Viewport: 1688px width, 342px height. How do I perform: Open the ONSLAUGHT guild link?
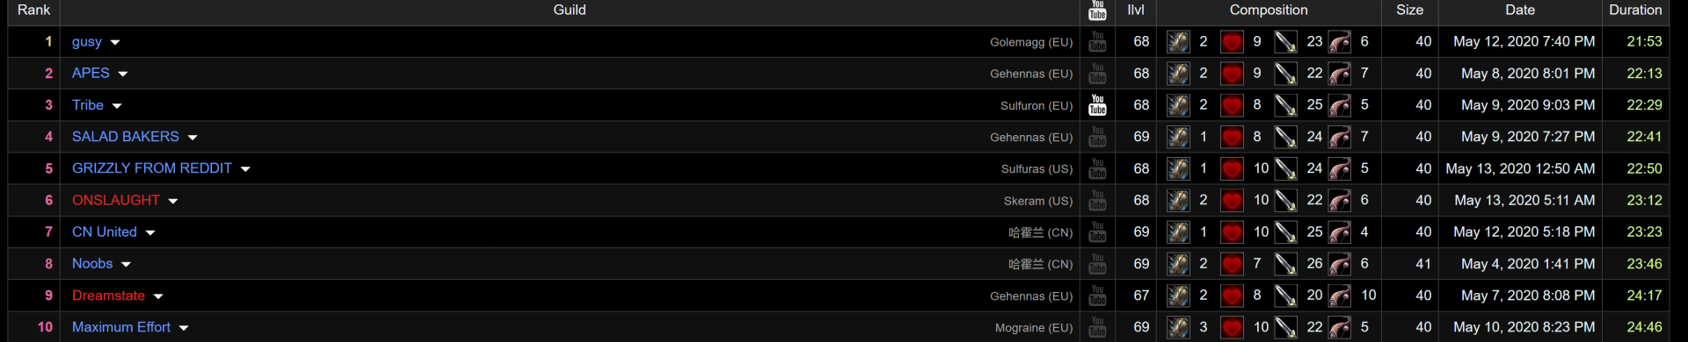tap(116, 200)
